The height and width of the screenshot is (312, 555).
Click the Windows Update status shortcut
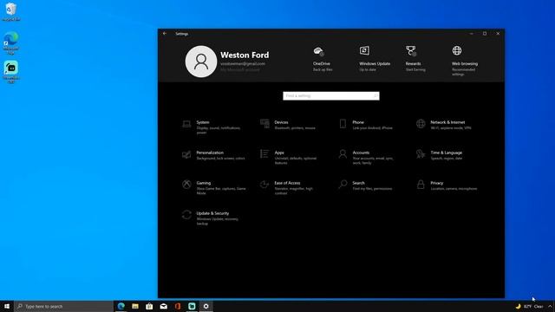point(374,59)
